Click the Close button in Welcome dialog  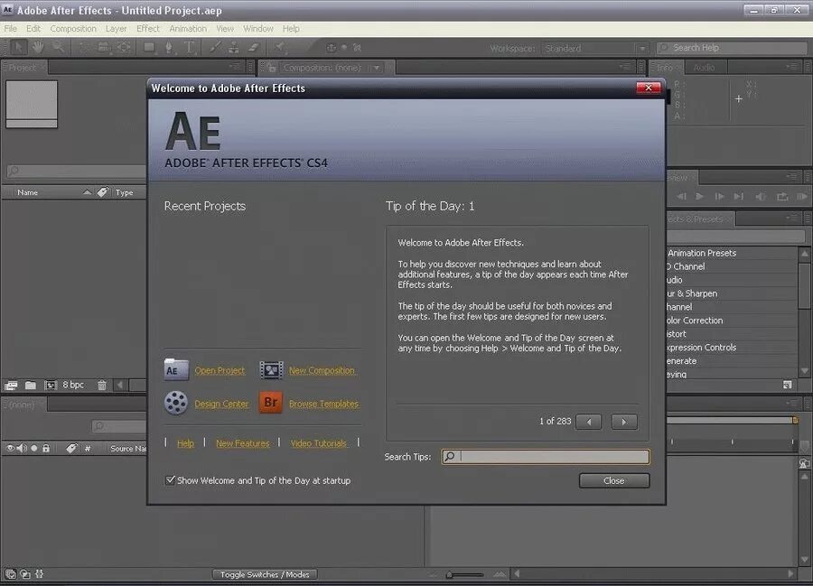(x=614, y=481)
